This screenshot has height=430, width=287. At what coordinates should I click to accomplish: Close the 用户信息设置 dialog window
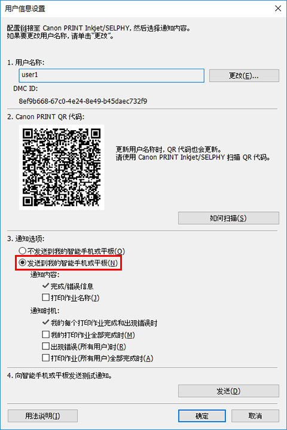click(278, 8)
